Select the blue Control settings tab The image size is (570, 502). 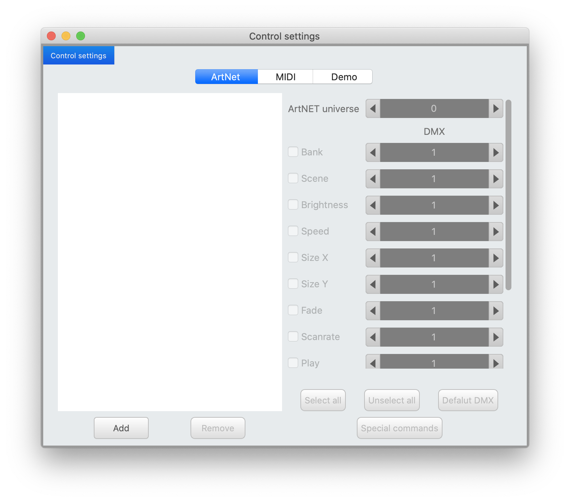point(79,56)
